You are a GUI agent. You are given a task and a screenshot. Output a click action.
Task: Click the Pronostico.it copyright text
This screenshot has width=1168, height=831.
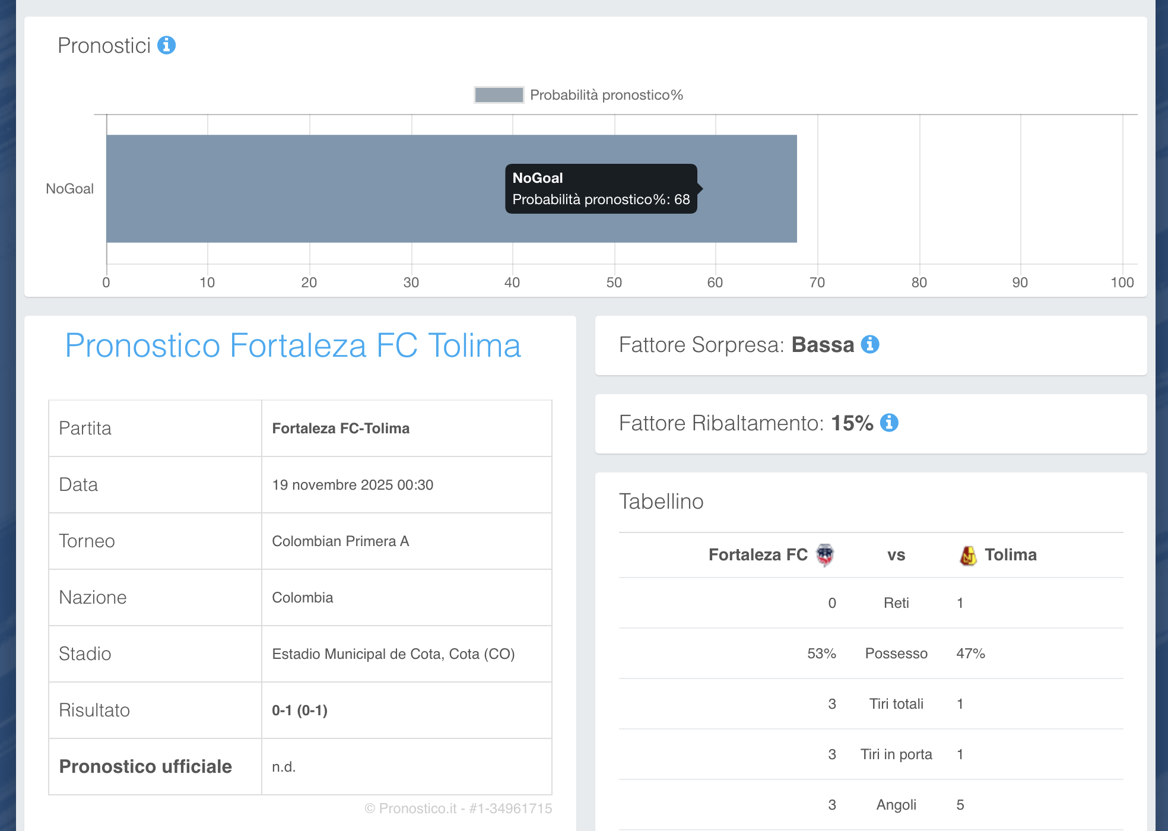458,808
